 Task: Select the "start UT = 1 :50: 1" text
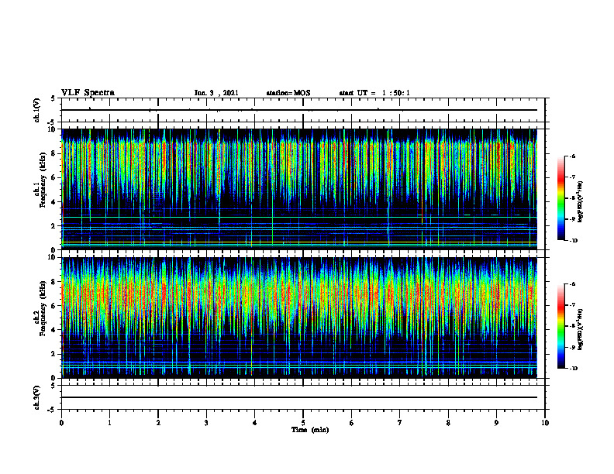(374, 93)
